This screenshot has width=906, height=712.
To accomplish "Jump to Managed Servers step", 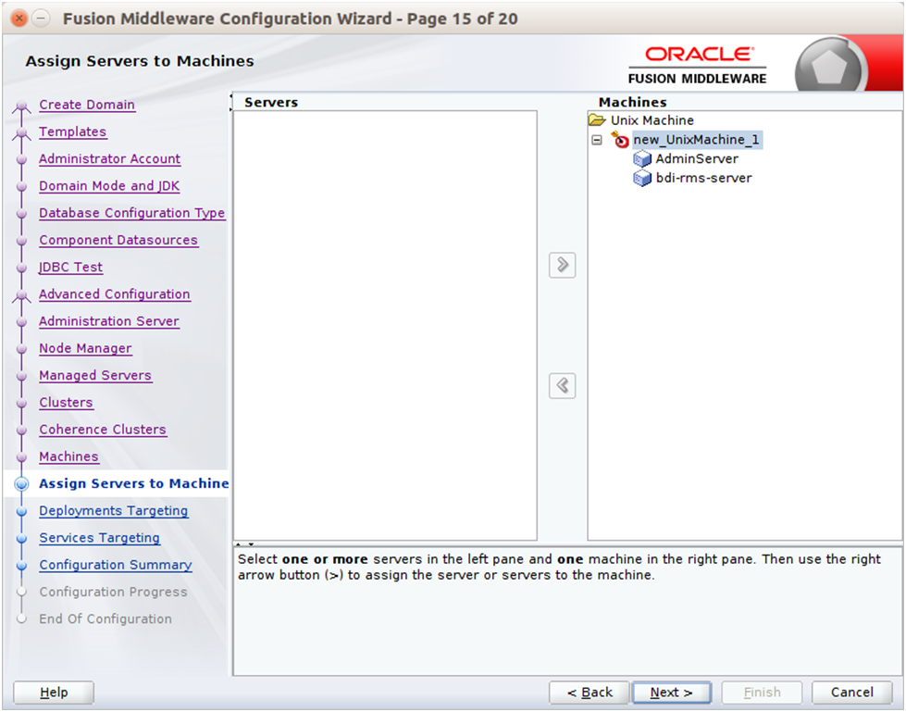I will [x=95, y=376].
